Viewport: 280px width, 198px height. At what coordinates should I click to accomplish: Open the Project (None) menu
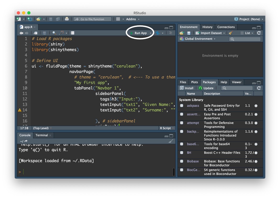249,19
